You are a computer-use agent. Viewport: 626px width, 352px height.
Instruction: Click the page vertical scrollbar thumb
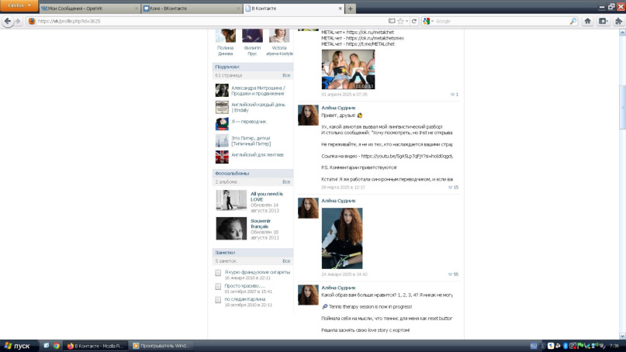pos(622,107)
